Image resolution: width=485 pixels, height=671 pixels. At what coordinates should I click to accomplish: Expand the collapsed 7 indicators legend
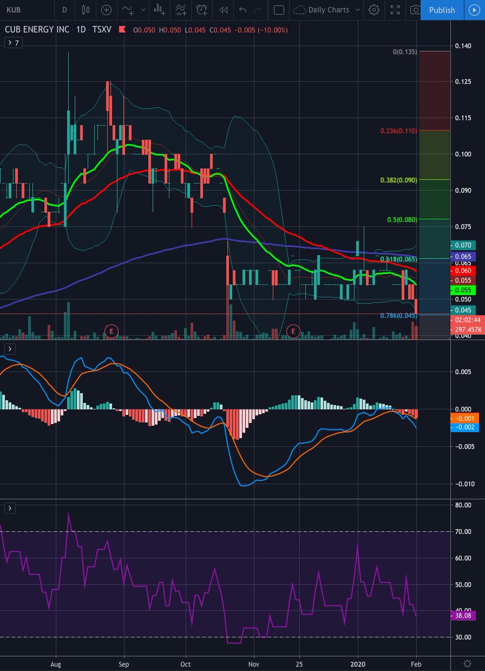click(x=12, y=43)
